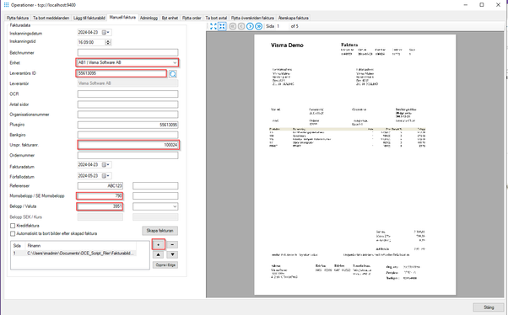Open the Ta bort avtal tab
The height and width of the screenshot is (315, 508).
(x=216, y=19)
